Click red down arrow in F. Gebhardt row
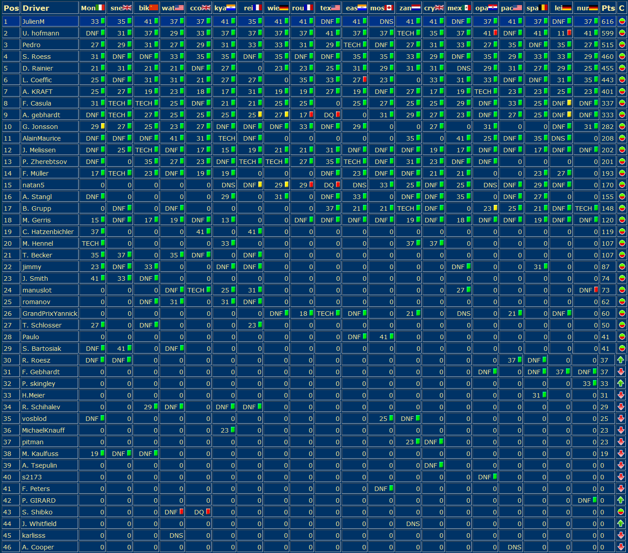628x553 pixels. pyautogui.click(x=621, y=372)
